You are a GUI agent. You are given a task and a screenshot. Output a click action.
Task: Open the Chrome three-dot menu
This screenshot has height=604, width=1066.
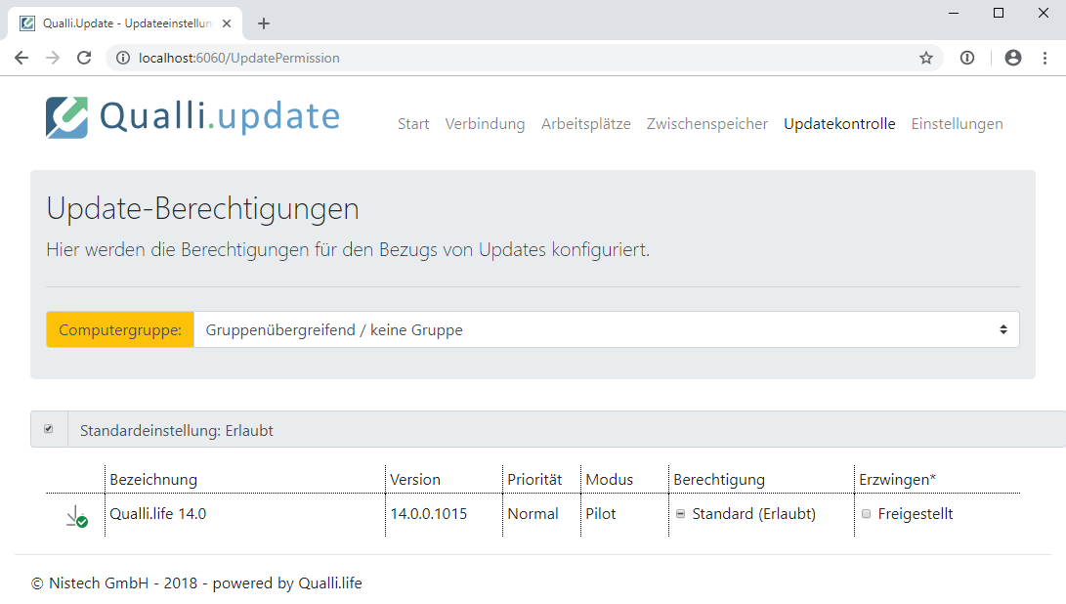1045,58
